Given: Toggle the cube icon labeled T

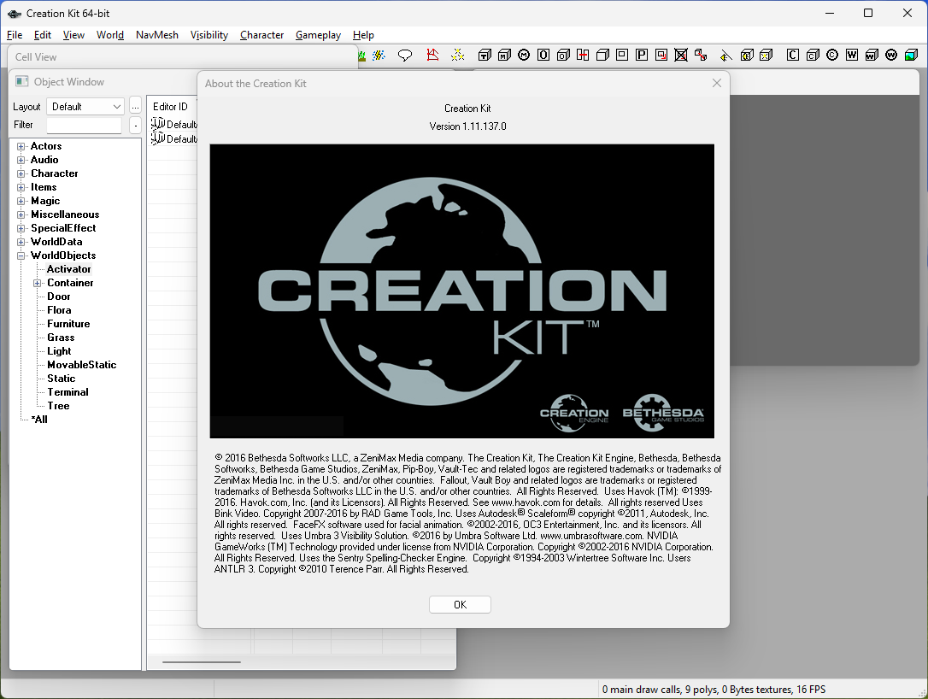Looking at the screenshot, I should (x=485, y=55).
